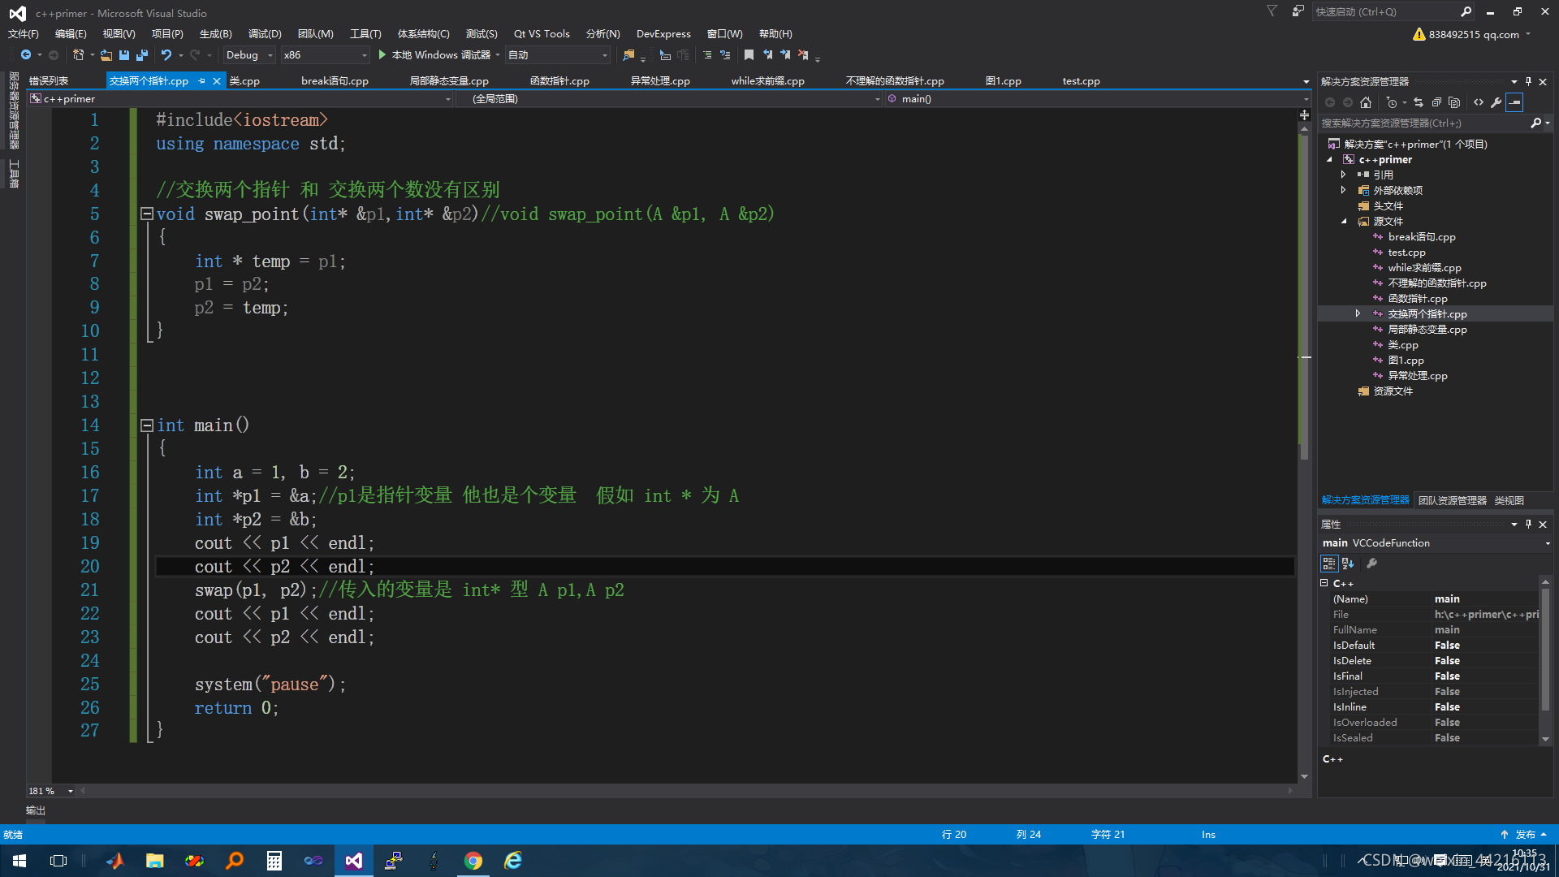
Task: Click the New Project toolbar icon
Action: (x=79, y=54)
